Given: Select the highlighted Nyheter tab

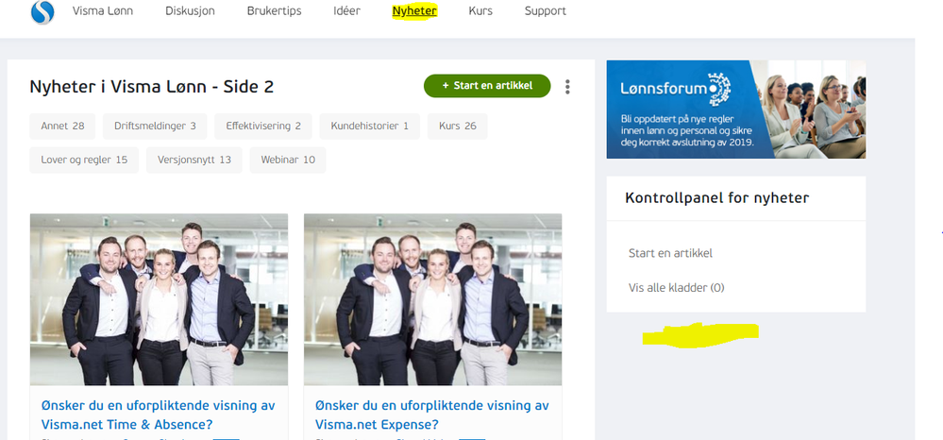Looking at the screenshot, I should click(x=414, y=10).
